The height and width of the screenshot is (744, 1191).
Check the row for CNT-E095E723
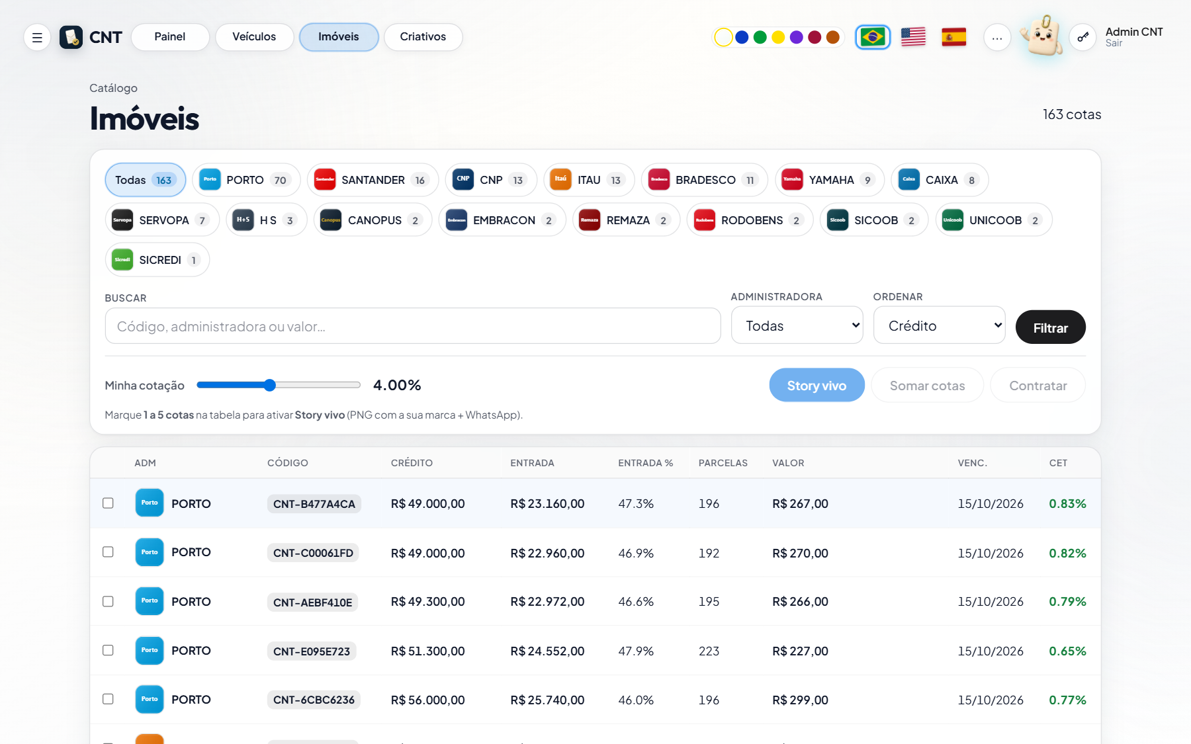pos(108,651)
